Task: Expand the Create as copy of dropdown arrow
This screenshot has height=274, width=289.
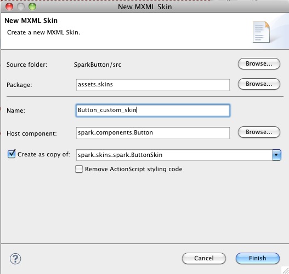Action: (276, 155)
